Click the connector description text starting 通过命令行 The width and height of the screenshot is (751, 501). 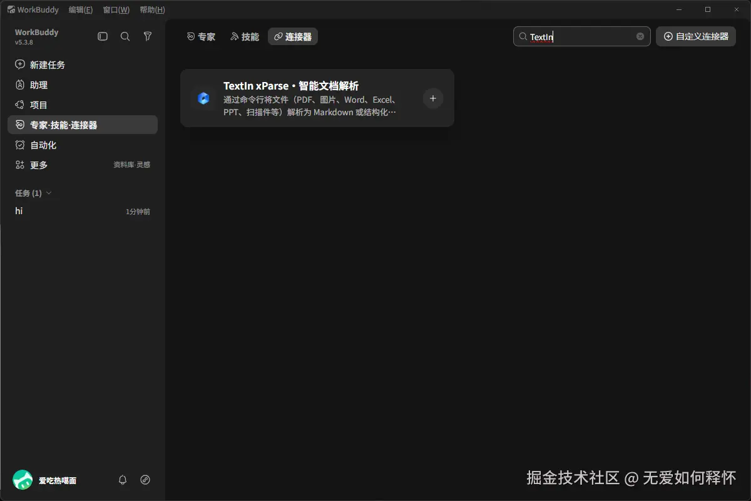coord(311,106)
